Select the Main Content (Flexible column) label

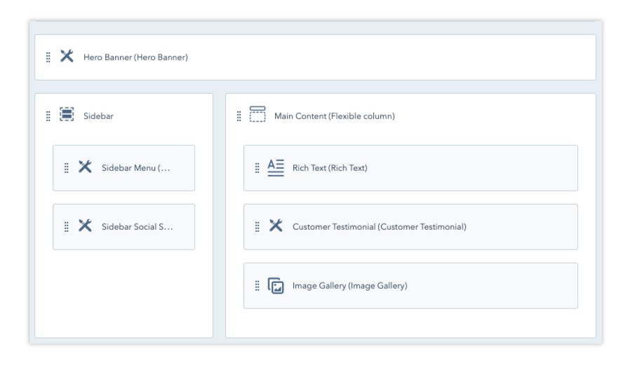334,116
